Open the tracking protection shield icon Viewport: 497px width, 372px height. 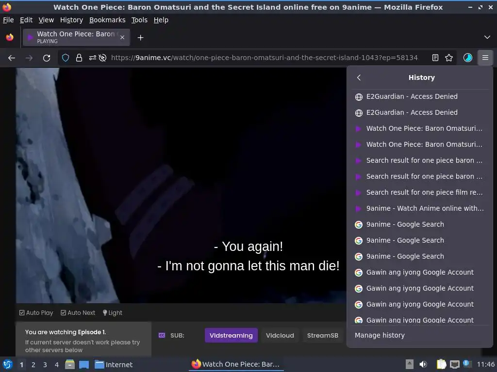(66, 58)
